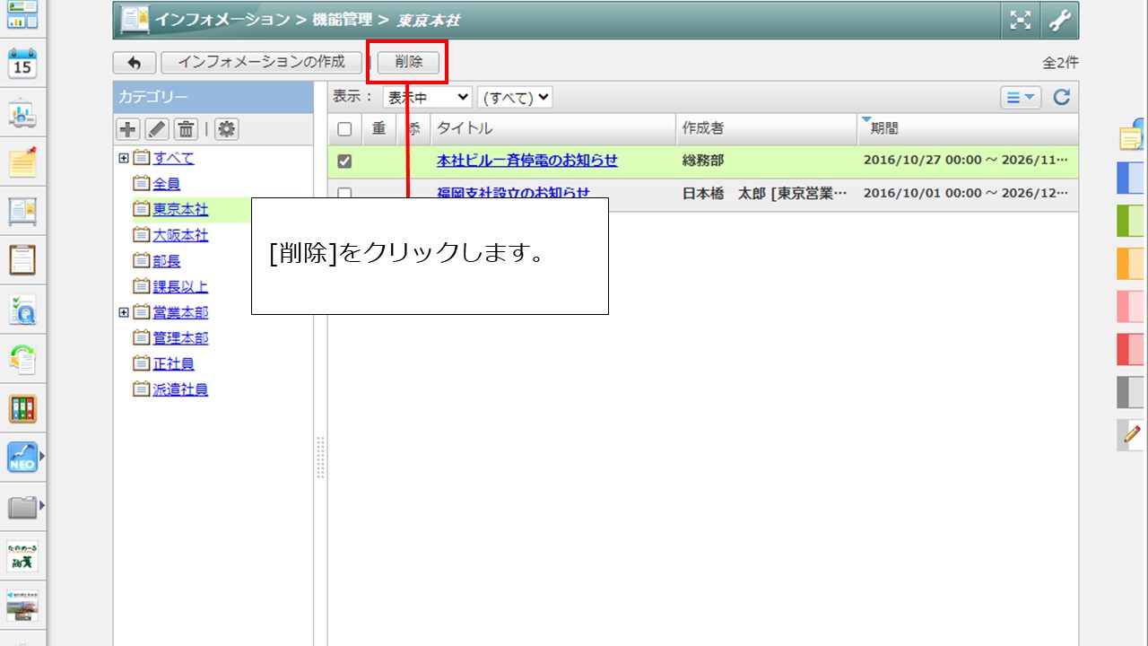The width and height of the screenshot is (1148, 646).
Task: Click the 全2件 item count
Action: [x=1060, y=63]
